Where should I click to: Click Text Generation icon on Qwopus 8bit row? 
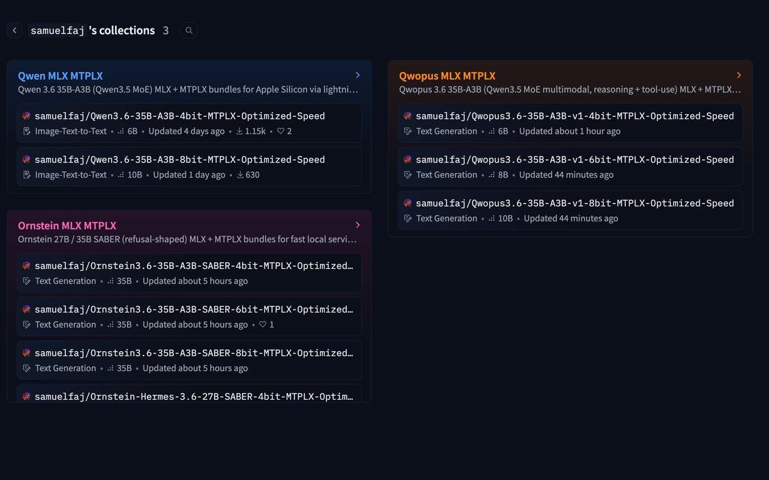coord(408,218)
